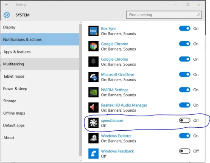210x163 pixels.
Task: Click the NVIDIA Settings green icon
Action: point(93,92)
